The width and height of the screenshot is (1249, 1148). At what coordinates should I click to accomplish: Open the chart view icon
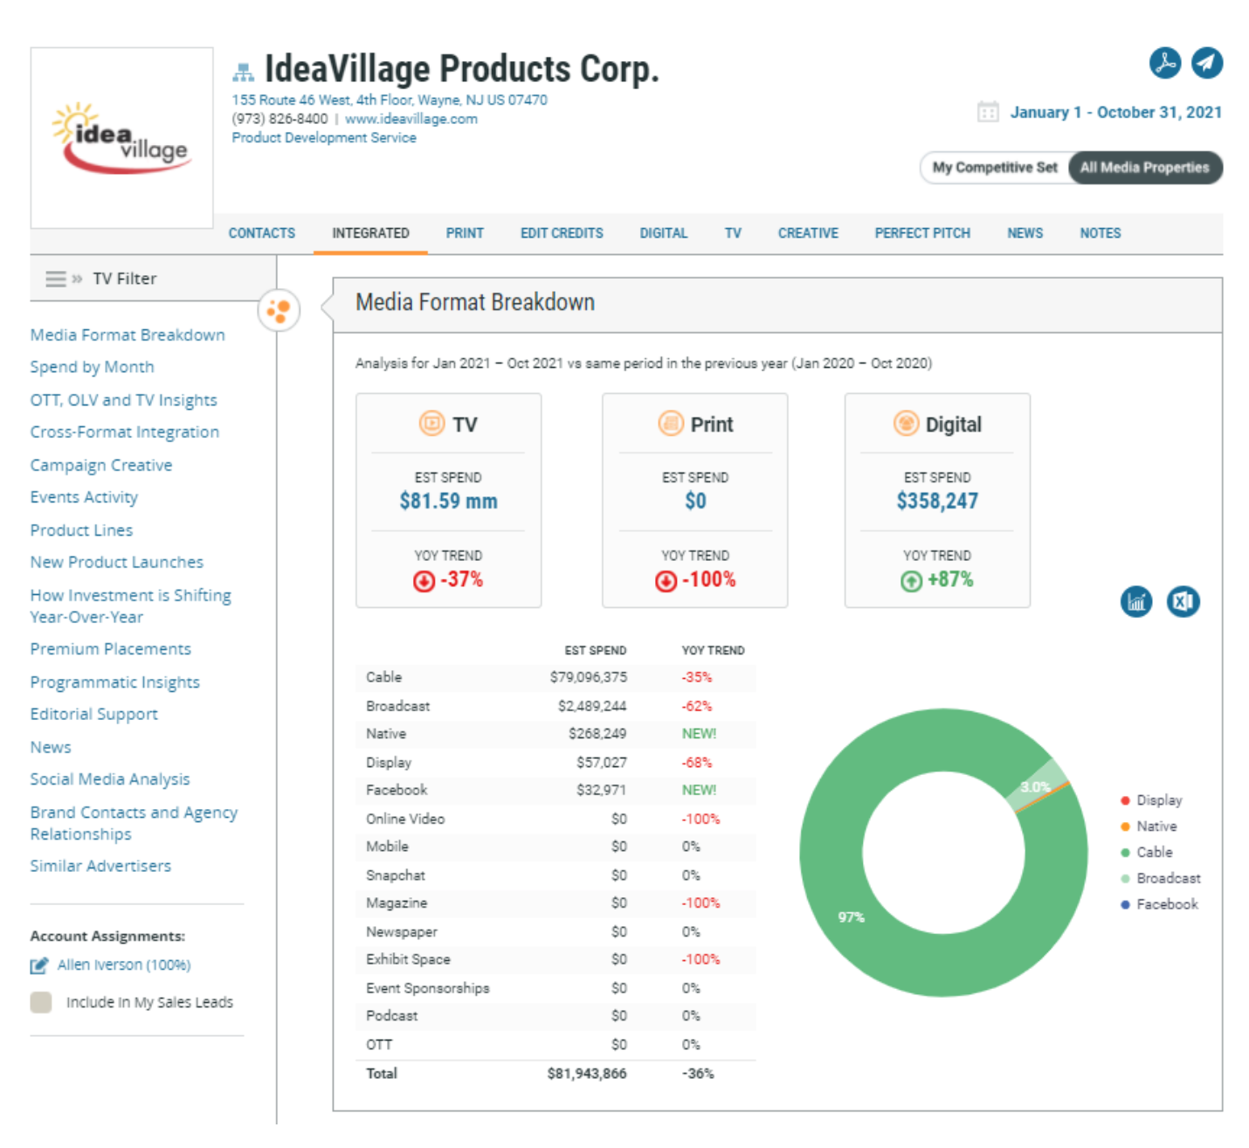coord(1136,601)
